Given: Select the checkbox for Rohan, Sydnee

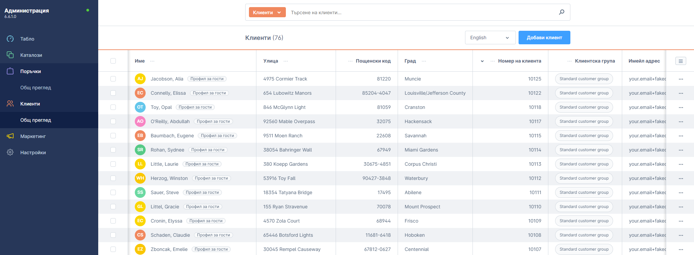Looking at the screenshot, I should pyautogui.click(x=113, y=150).
